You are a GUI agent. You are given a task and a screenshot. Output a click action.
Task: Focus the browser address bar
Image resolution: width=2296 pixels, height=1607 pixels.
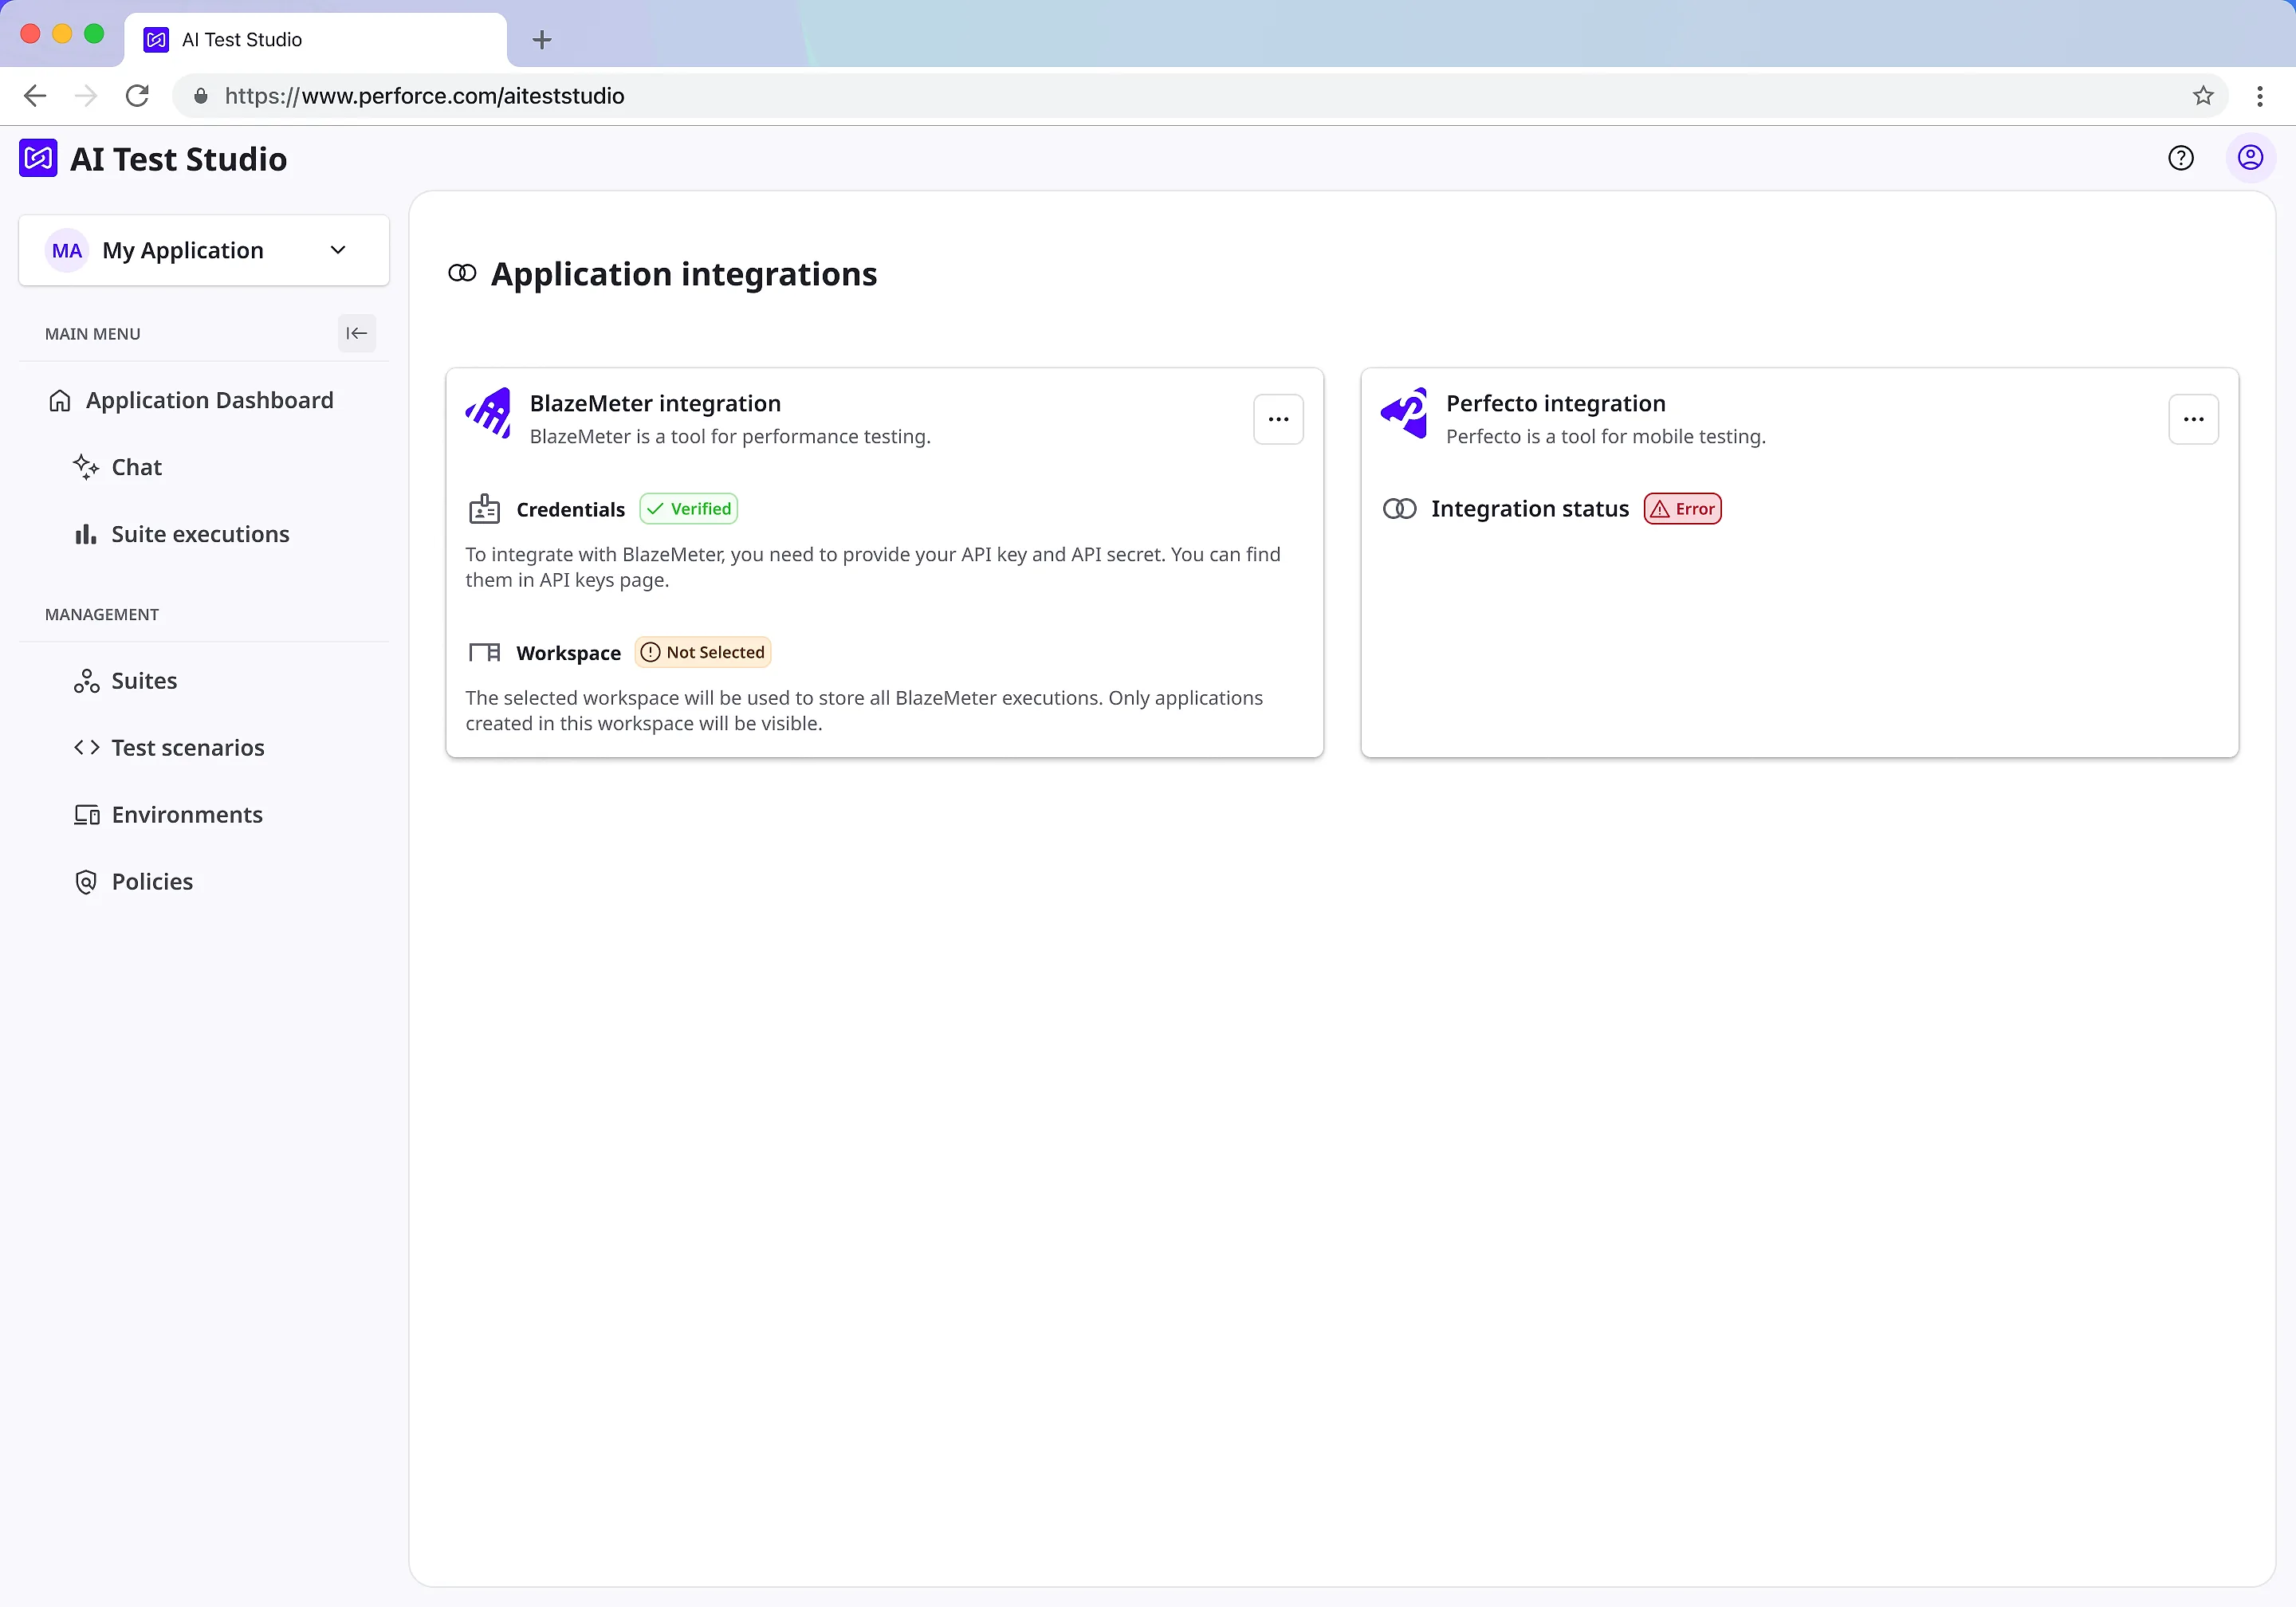[1200, 96]
